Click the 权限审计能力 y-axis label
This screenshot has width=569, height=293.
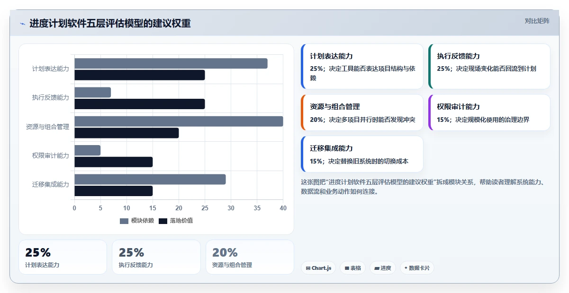coord(51,155)
